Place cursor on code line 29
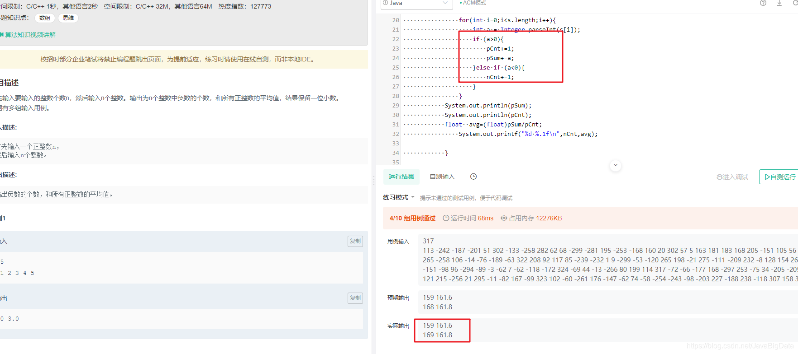This screenshot has height=354, width=798. (488, 106)
